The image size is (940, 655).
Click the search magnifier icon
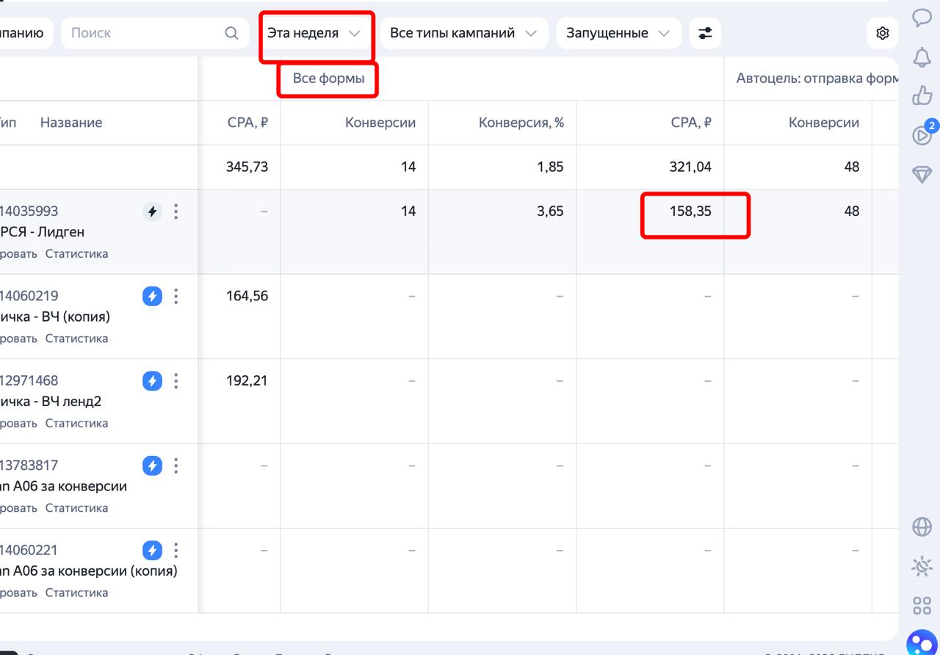pyautogui.click(x=231, y=33)
